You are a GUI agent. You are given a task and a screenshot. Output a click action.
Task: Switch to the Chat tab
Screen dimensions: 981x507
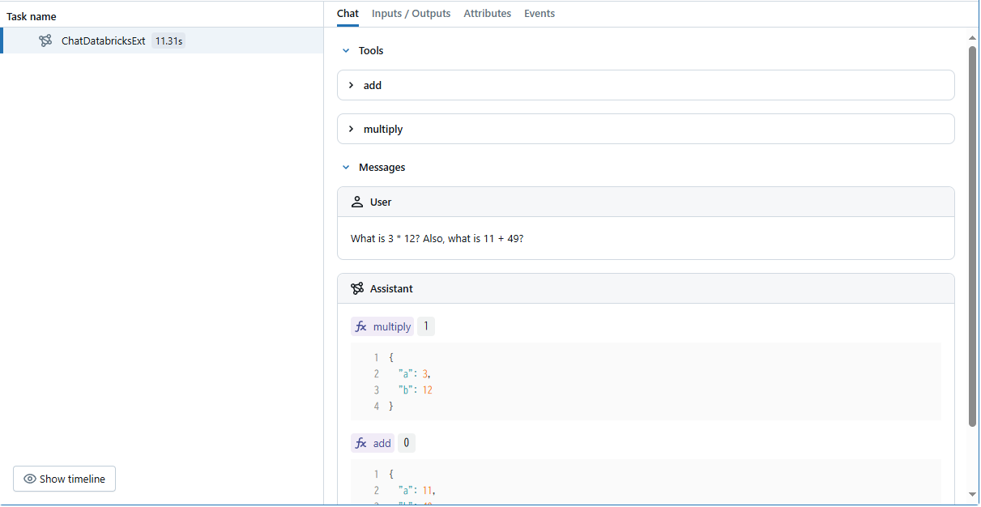pos(348,13)
